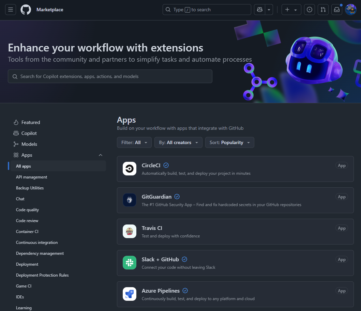Collapse the Apps section chevron
This screenshot has height=311, width=361.
(101, 155)
